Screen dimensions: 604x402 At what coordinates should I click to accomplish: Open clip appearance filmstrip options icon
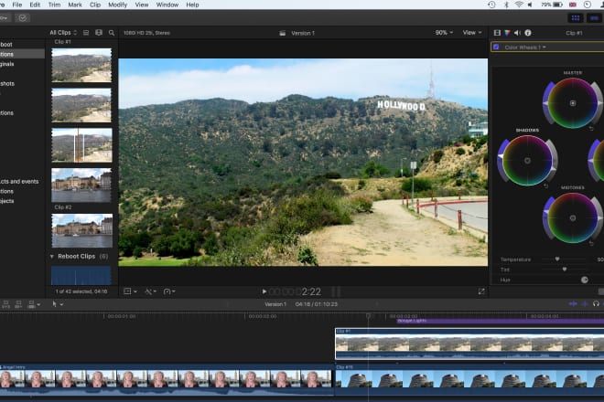[99, 33]
